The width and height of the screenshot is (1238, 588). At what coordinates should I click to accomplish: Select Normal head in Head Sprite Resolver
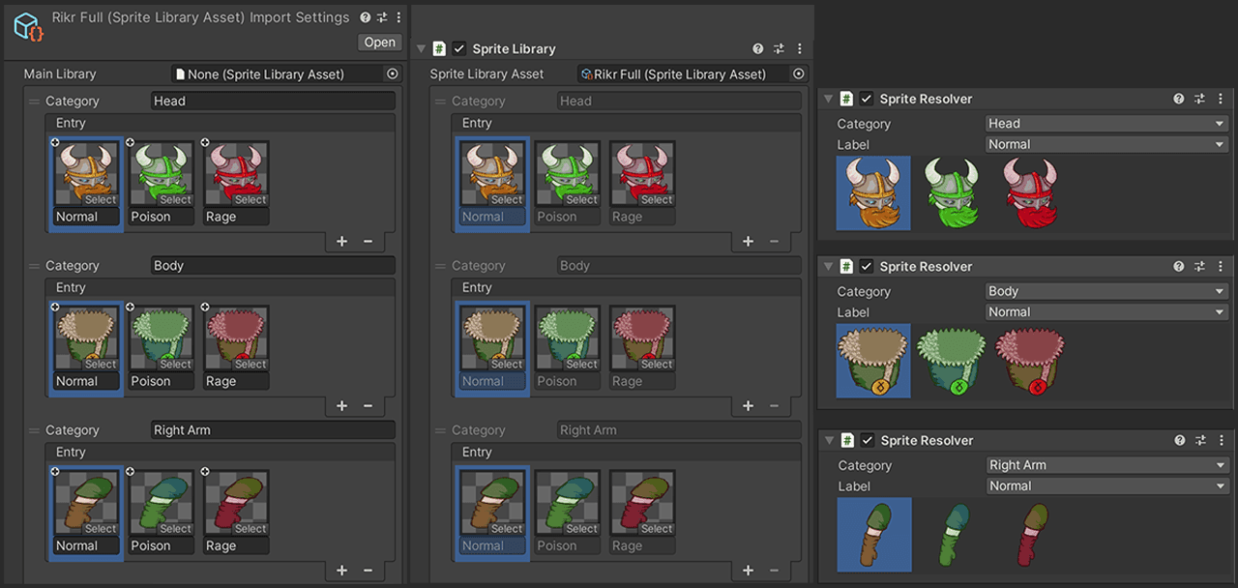point(873,192)
